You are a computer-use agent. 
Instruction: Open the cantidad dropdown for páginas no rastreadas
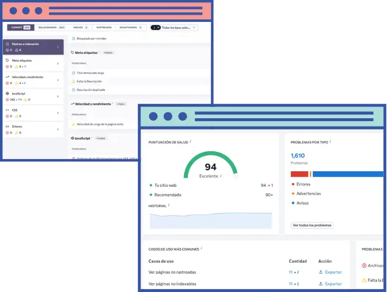(x=294, y=272)
